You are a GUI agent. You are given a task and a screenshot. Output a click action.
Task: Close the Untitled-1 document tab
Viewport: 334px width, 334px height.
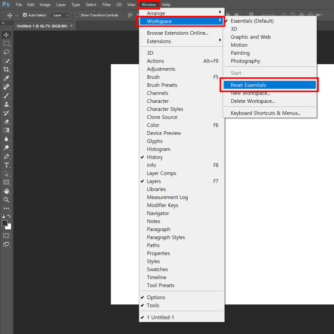71,26
